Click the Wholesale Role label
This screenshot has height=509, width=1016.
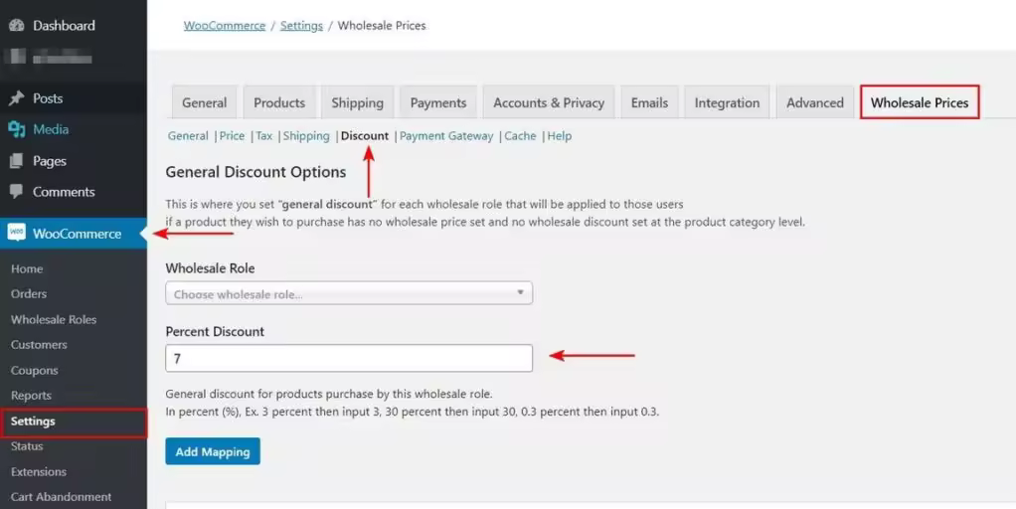210,268
